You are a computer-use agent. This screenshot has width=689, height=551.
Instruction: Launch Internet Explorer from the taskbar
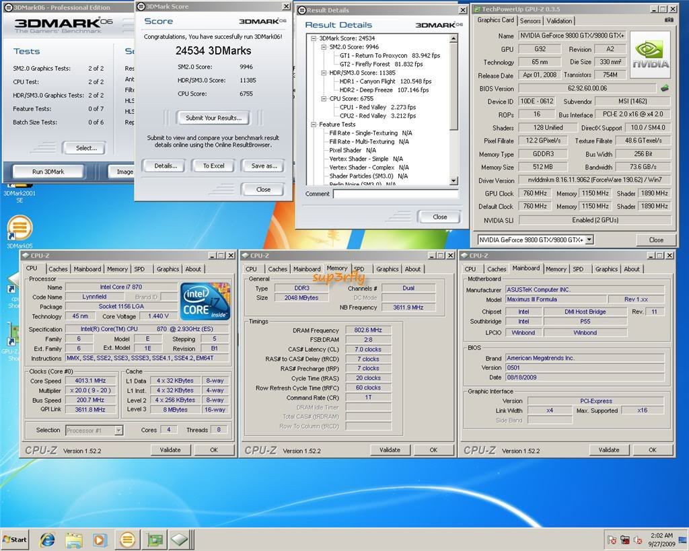(x=47, y=539)
